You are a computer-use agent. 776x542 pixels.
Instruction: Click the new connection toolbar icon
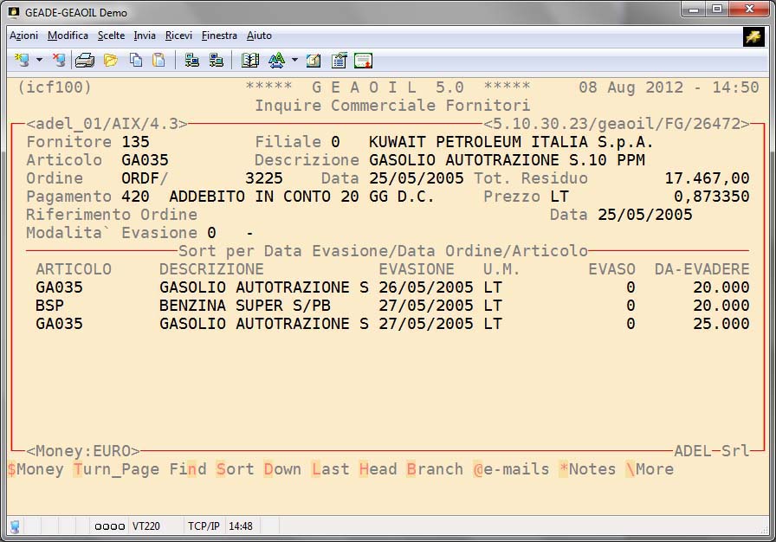click(x=22, y=60)
